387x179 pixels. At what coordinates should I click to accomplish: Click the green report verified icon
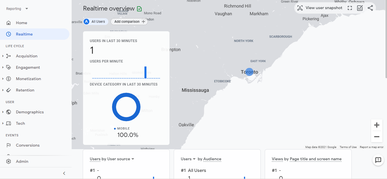pos(139,9)
